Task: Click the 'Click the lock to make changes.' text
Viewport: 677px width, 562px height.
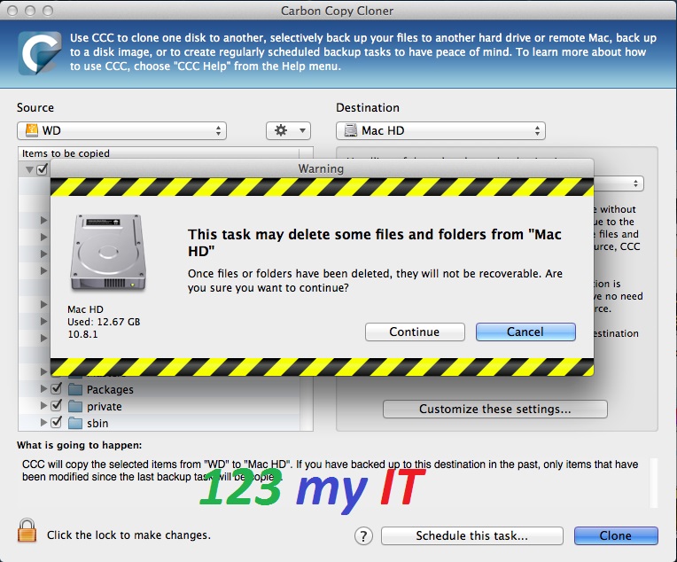Action: 128,535
